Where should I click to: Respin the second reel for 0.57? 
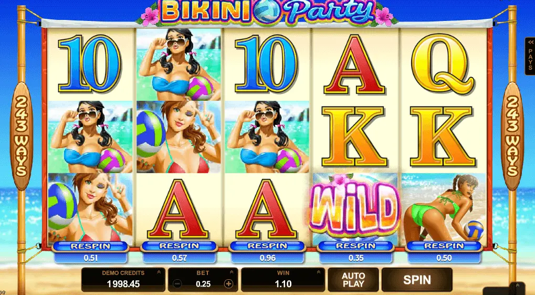(179, 252)
